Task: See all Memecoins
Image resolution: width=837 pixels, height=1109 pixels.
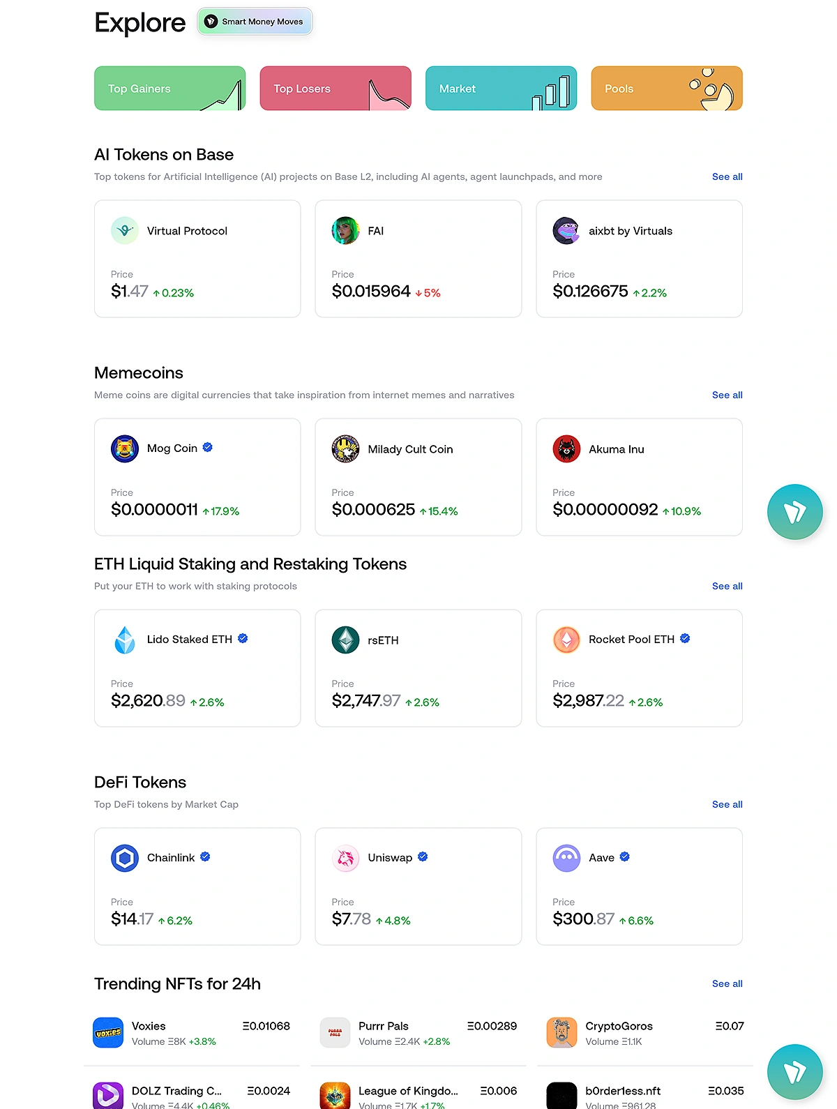Action: tap(727, 395)
